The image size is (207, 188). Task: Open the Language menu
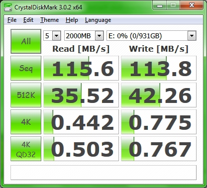coord(98,20)
